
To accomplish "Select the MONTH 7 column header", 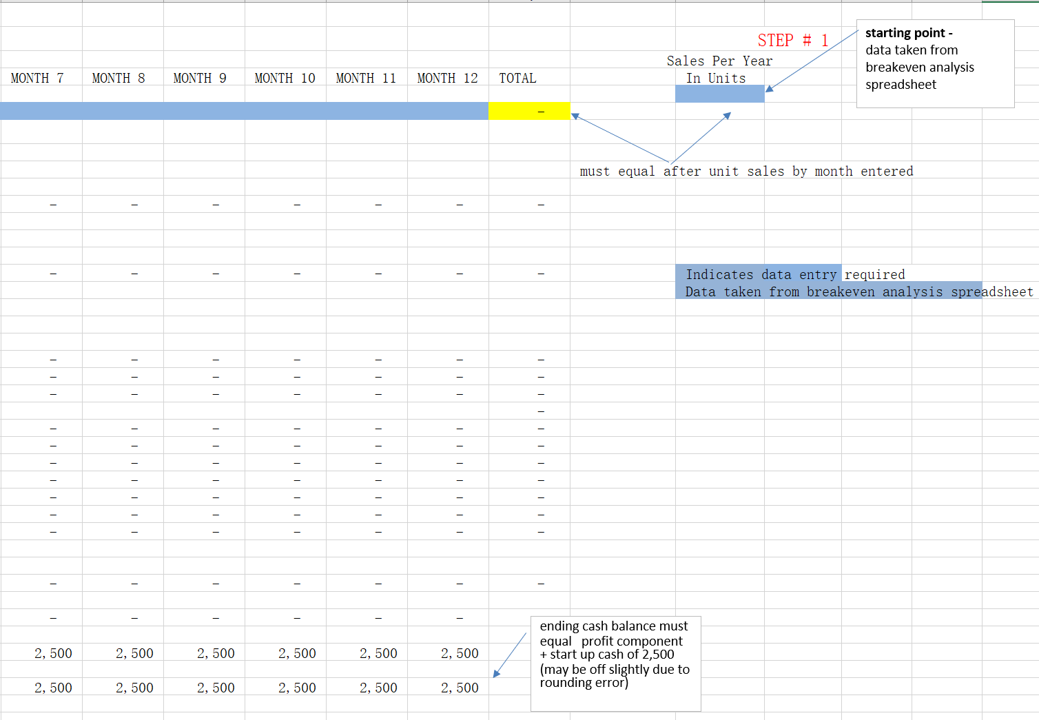I will tap(36, 78).
